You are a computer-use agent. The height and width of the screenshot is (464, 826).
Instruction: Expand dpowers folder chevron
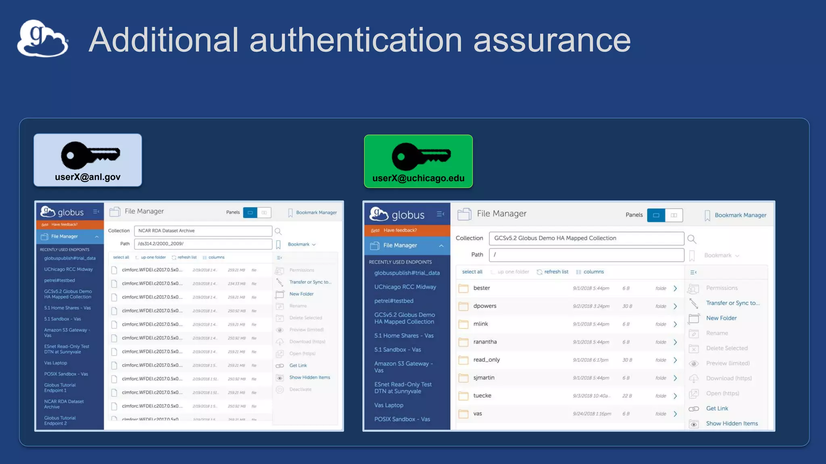coord(675,307)
